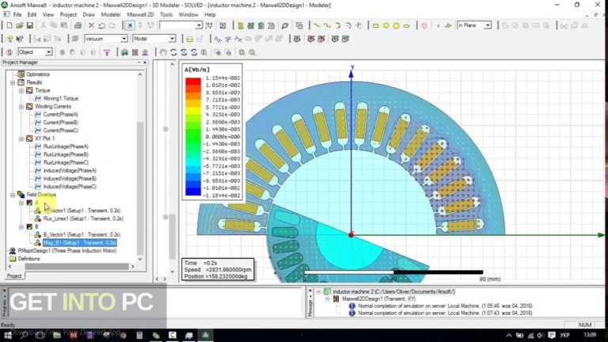Open the File menu
608x342 pixels.
pos(17,15)
